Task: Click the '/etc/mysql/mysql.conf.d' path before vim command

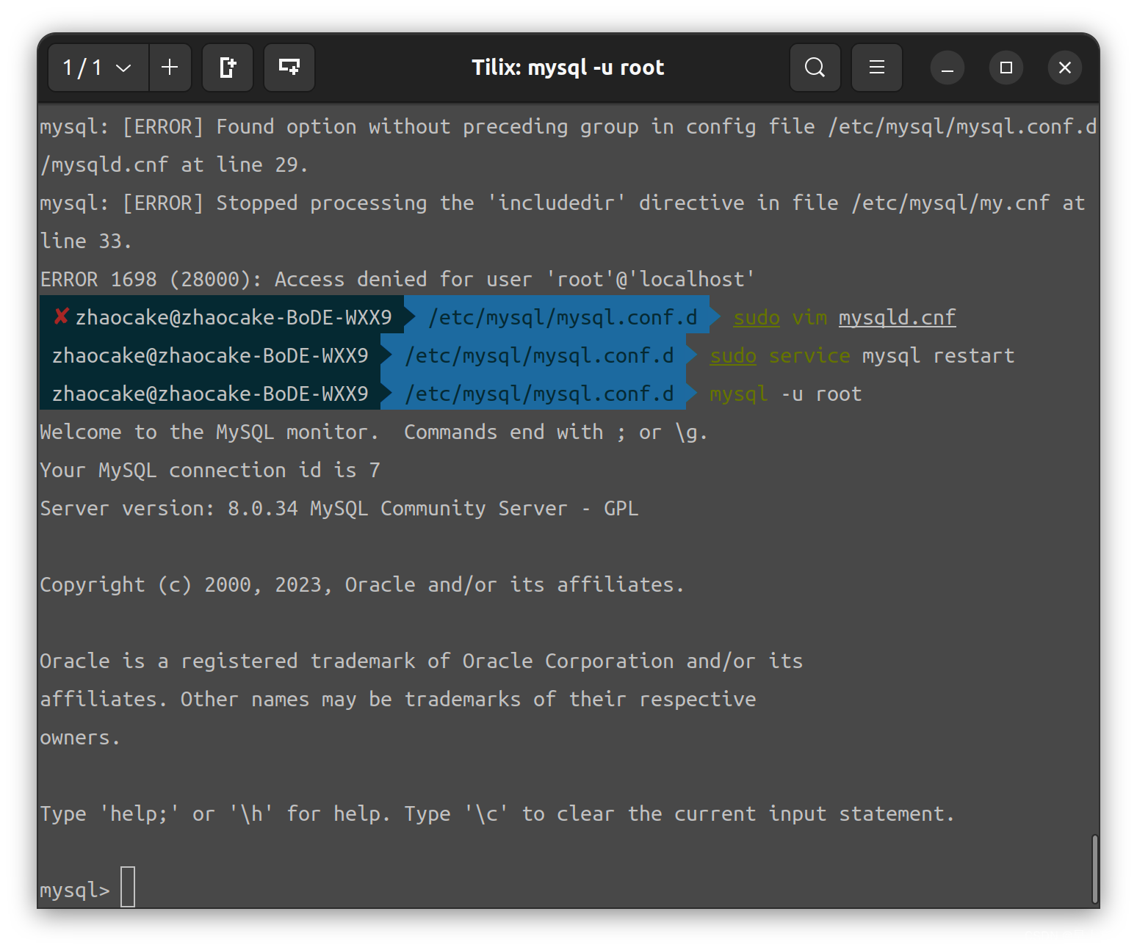Action: point(563,317)
